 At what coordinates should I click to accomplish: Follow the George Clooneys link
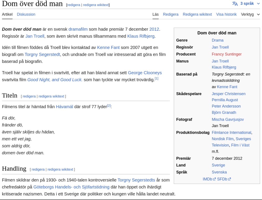click(x=145, y=73)
